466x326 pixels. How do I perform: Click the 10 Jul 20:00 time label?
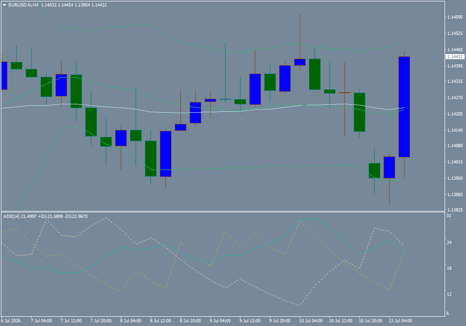pos(370,321)
